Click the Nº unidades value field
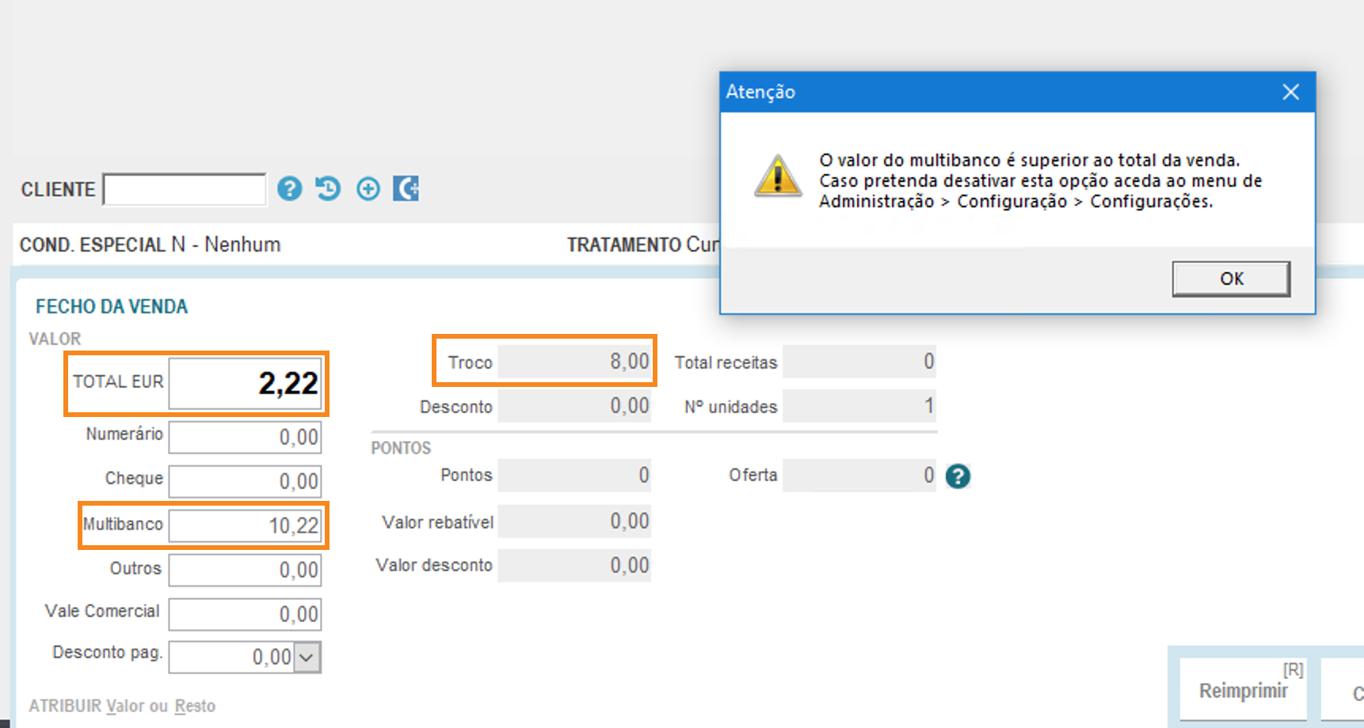The height and width of the screenshot is (728, 1364). click(859, 406)
